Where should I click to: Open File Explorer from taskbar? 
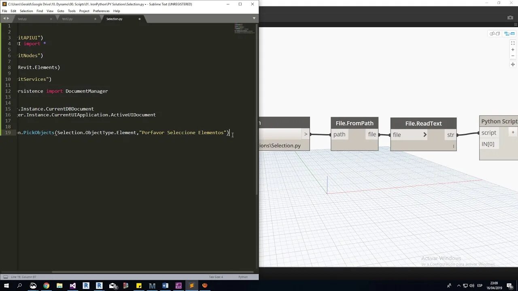point(59,286)
